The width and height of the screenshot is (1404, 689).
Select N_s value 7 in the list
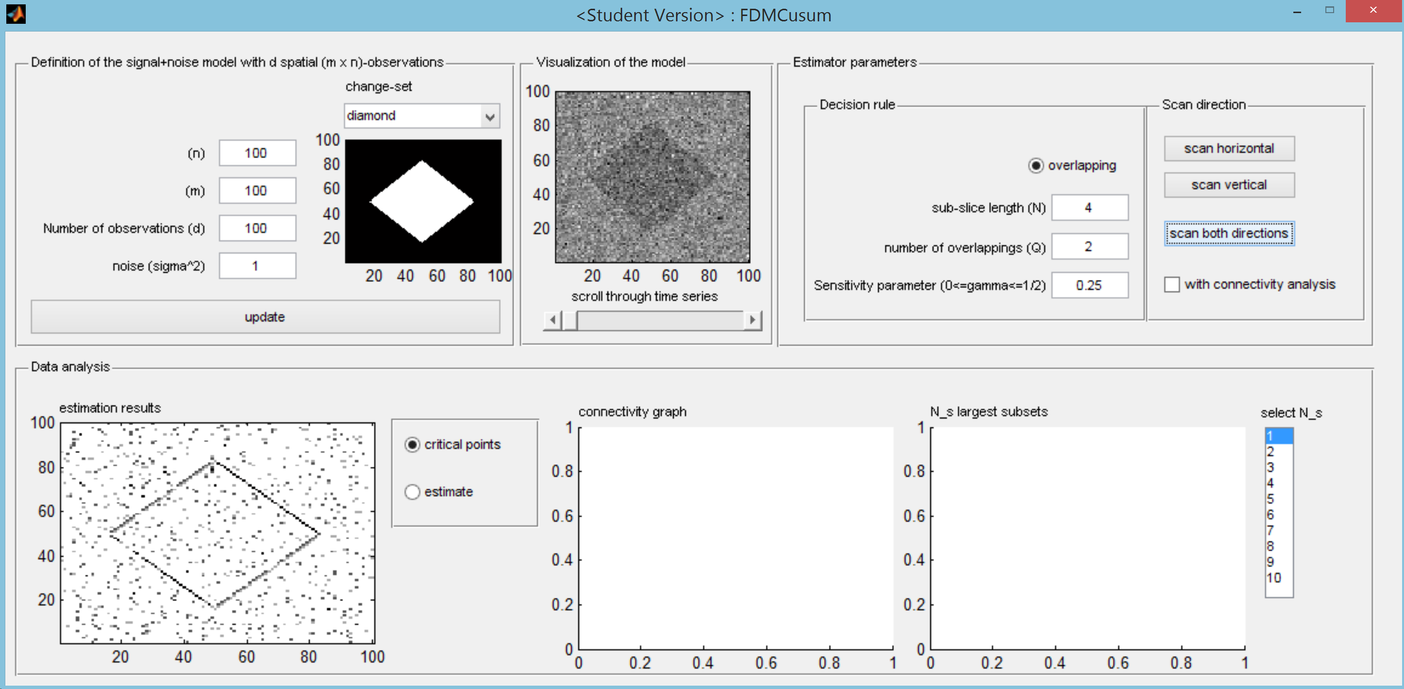point(1279,530)
